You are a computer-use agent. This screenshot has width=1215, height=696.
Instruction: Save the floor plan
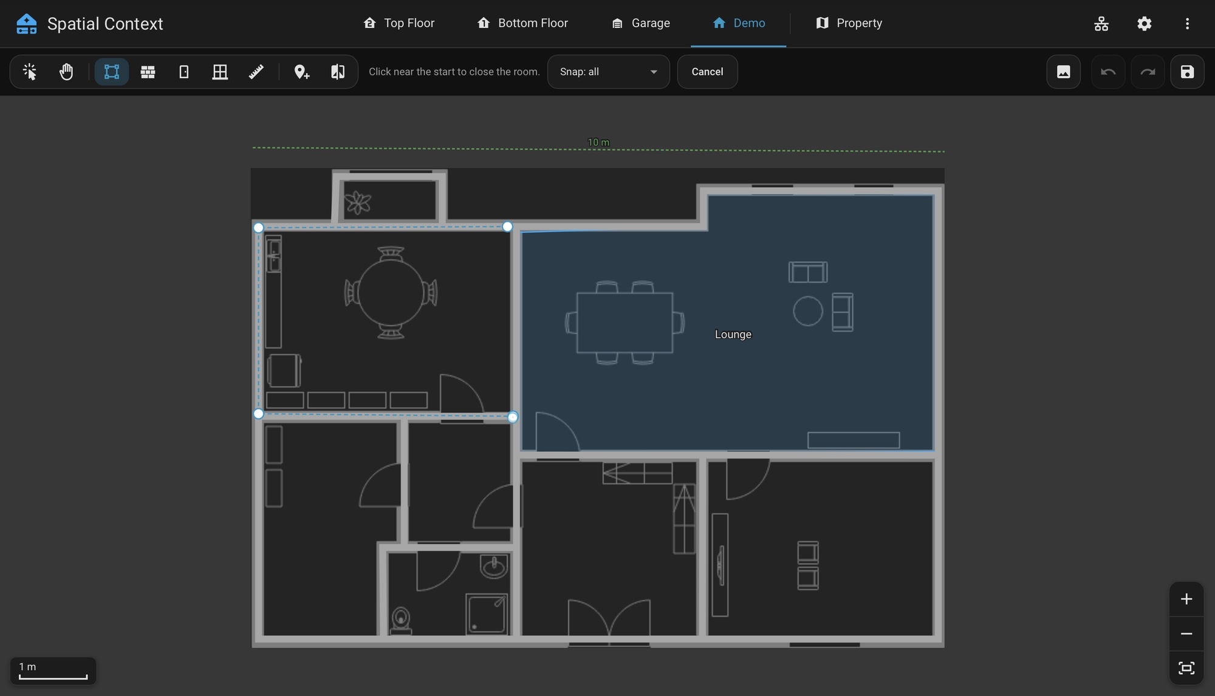pos(1187,72)
